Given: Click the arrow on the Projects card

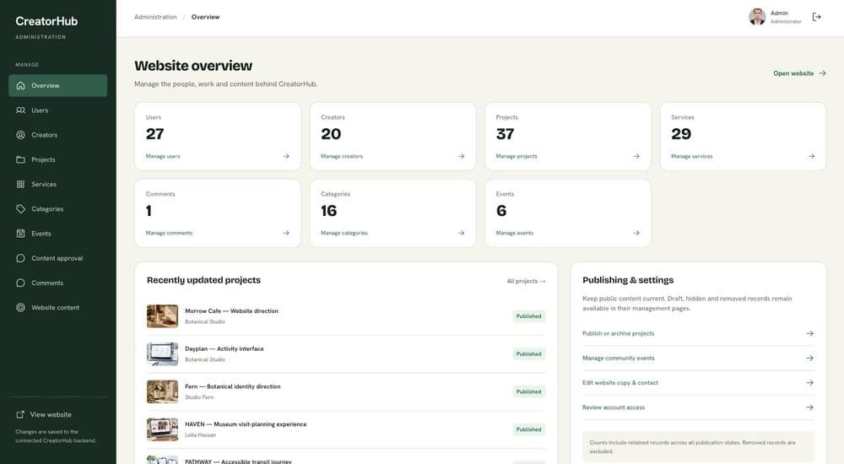Looking at the screenshot, I should pyautogui.click(x=636, y=156).
